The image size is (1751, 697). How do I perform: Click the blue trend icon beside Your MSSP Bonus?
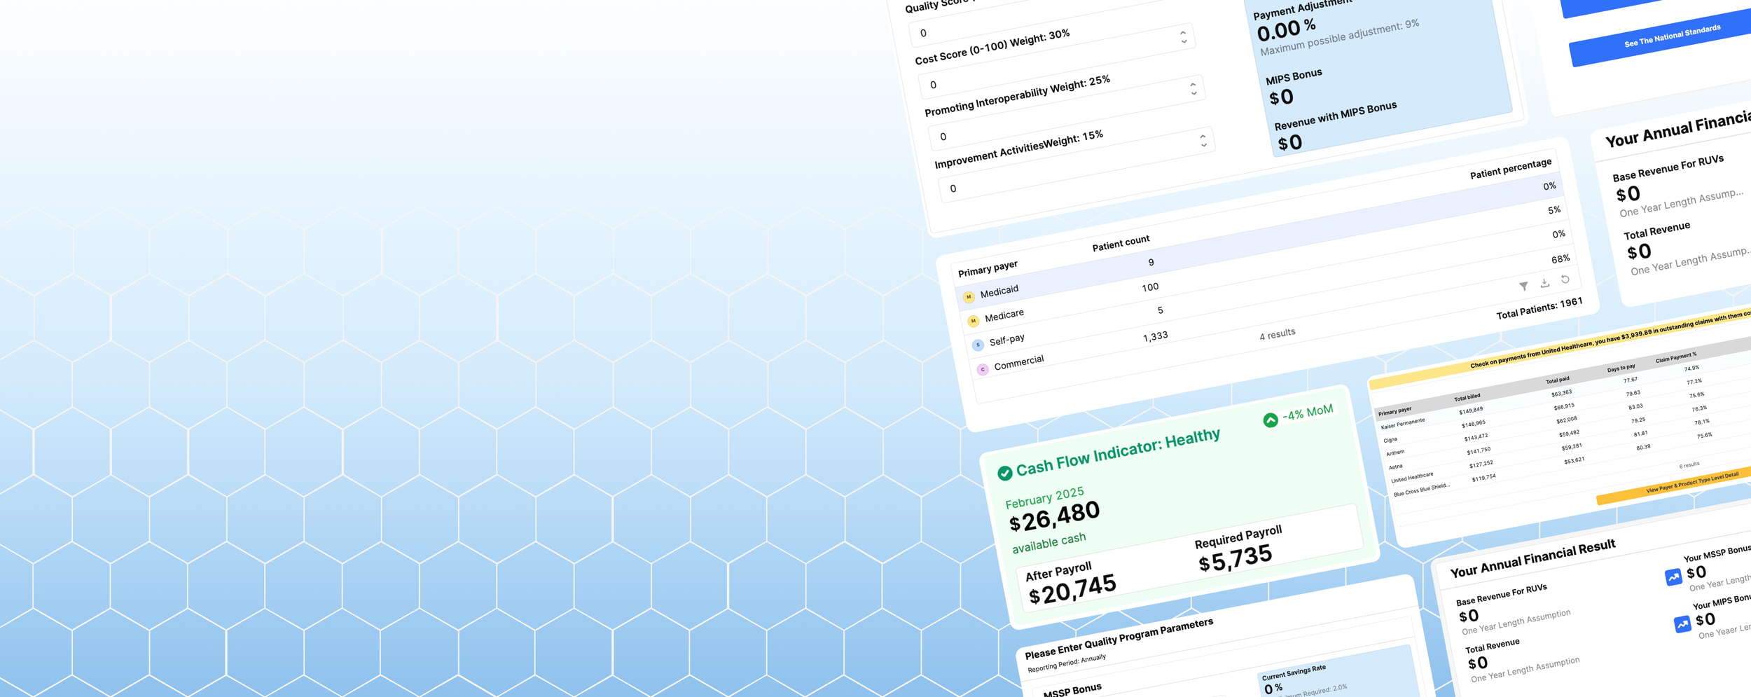[1673, 577]
